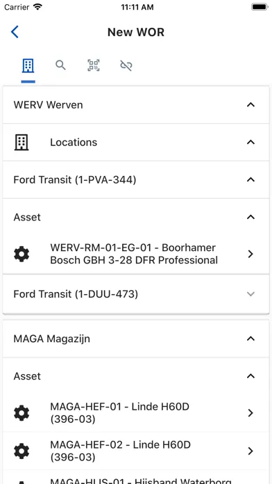Open the QR code scanner tab
272x484 pixels.
pos(94,65)
